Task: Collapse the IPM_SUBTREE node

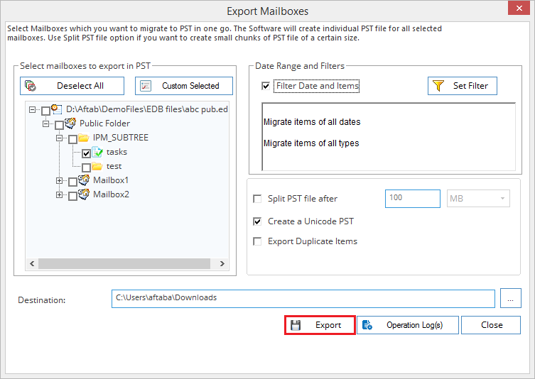Action: pos(60,138)
